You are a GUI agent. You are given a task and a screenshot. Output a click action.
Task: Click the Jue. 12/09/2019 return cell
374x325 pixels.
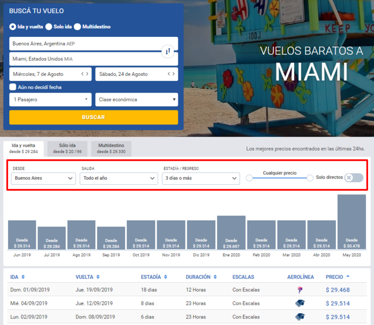click(x=94, y=303)
